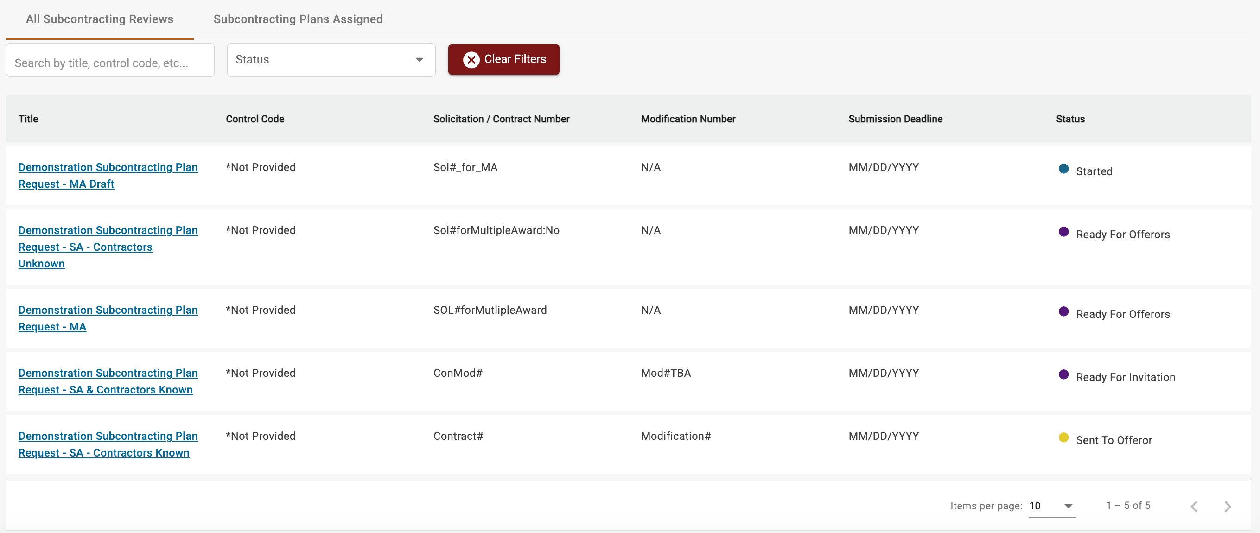Click the blue Started status dot
Viewport: 1260px width, 533px height.
click(x=1063, y=169)
